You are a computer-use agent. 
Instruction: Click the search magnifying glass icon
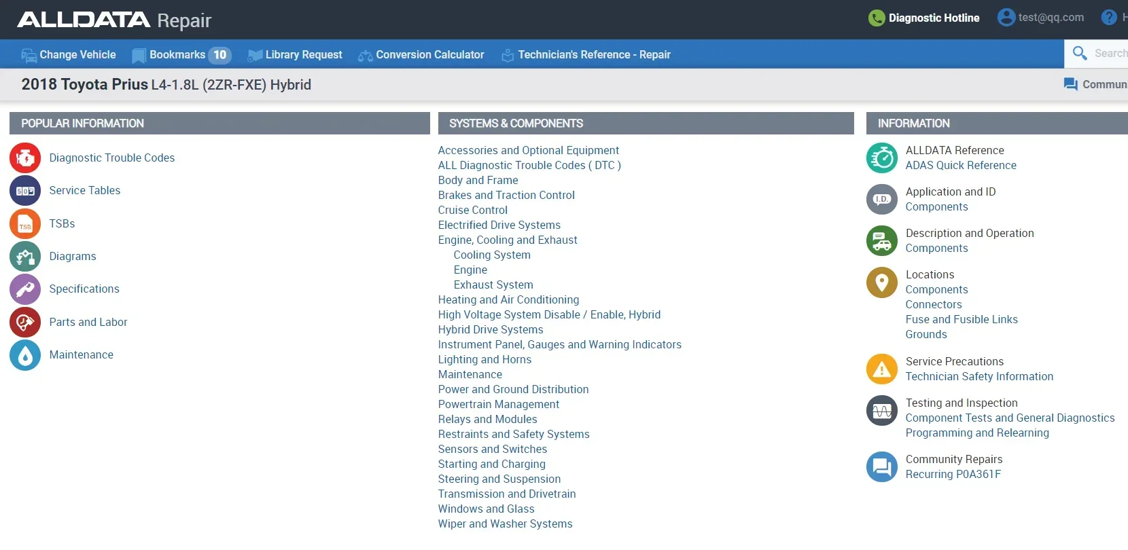1080,53
